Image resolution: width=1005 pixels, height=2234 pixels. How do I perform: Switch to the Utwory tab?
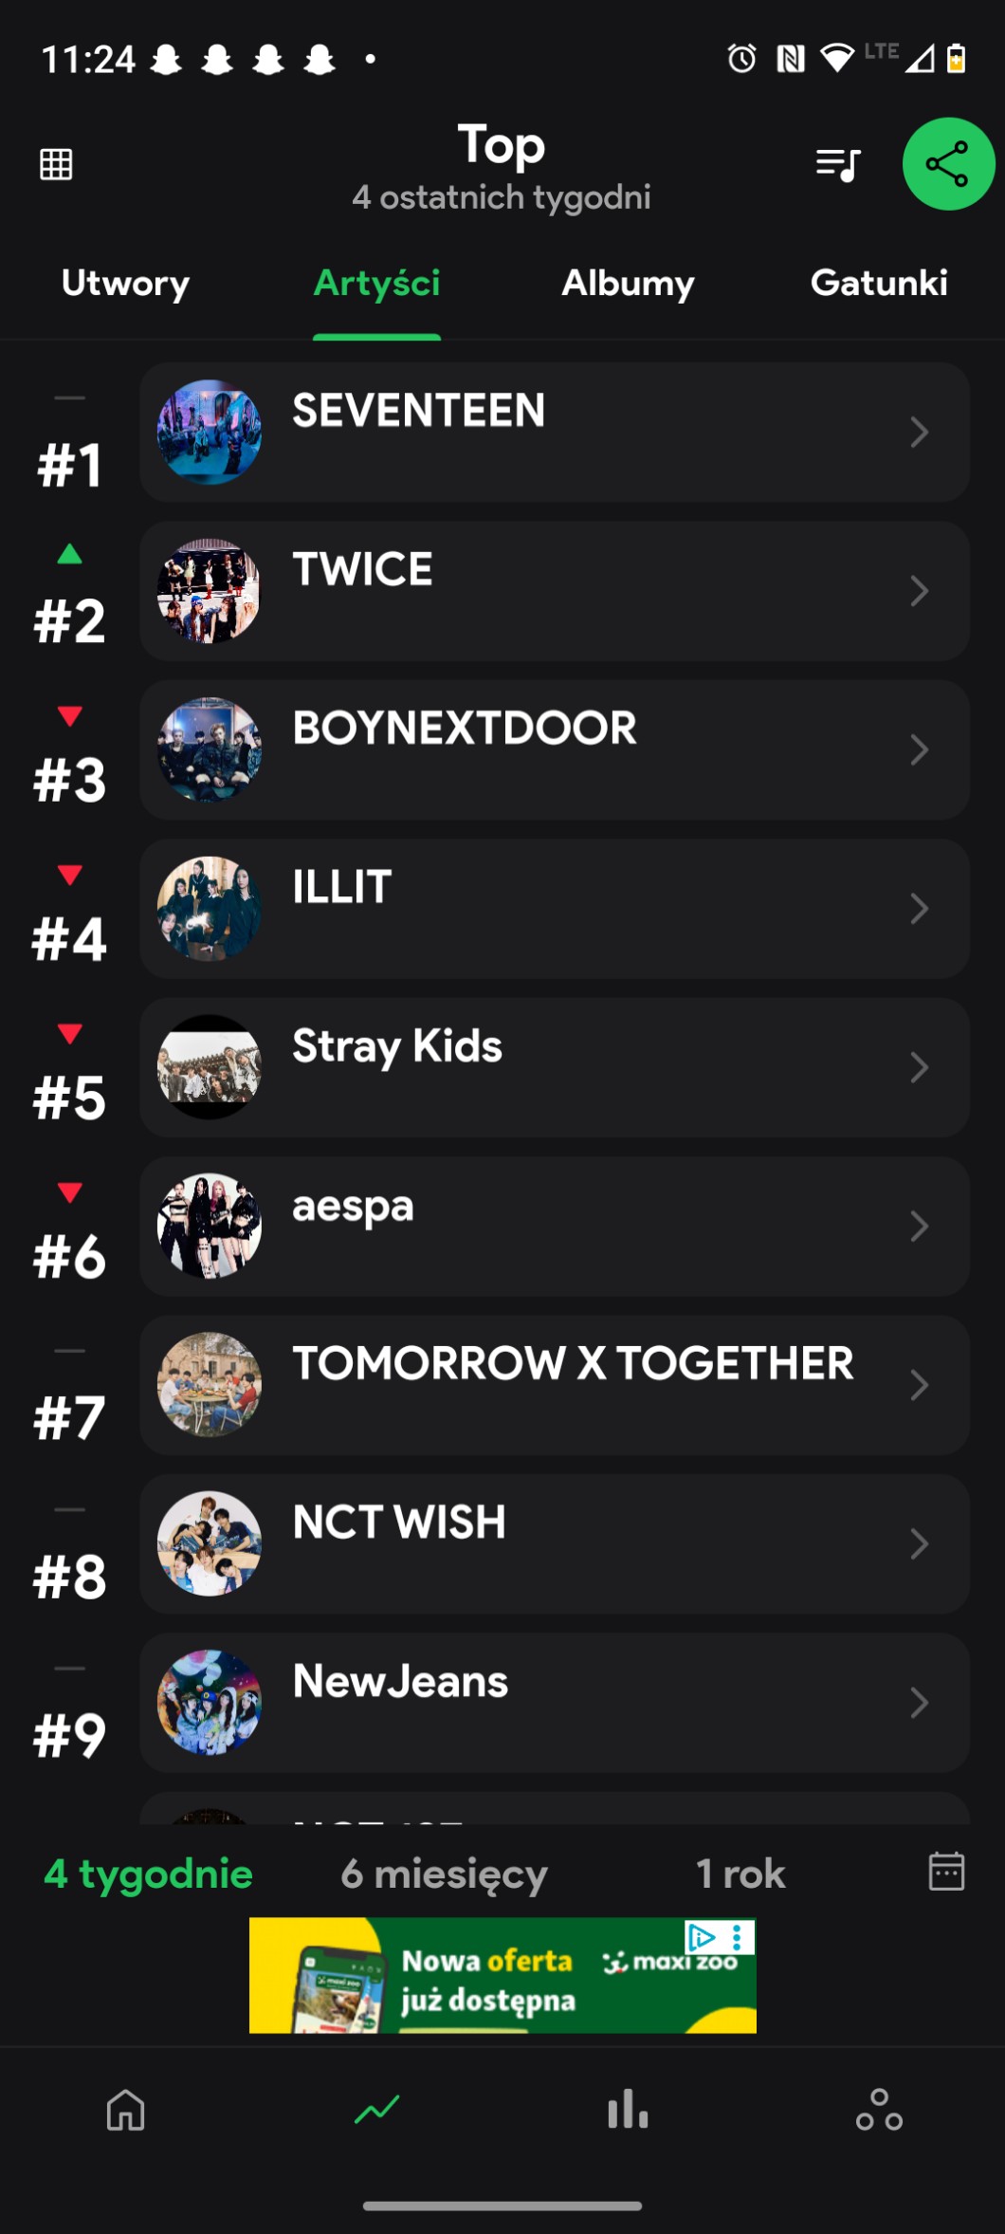(125, 283)
